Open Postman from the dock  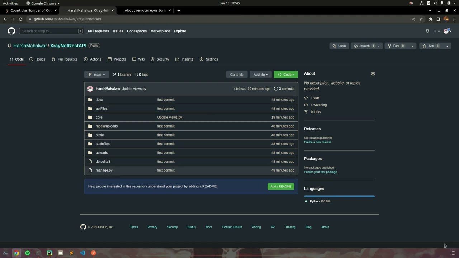pyautogui.click(x=94, y=253)
